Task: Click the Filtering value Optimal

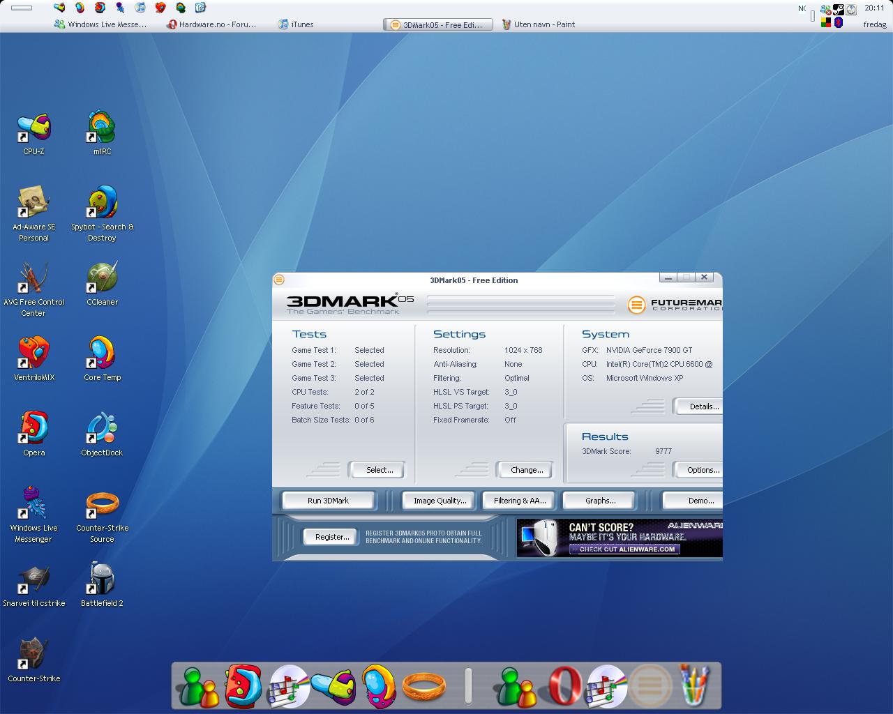Action: [x=517, y=378]
